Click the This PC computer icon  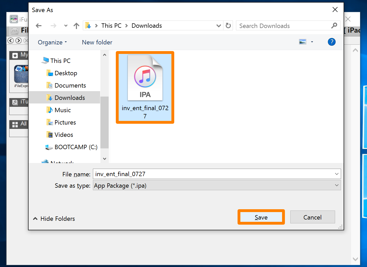(x=45, y=61)
